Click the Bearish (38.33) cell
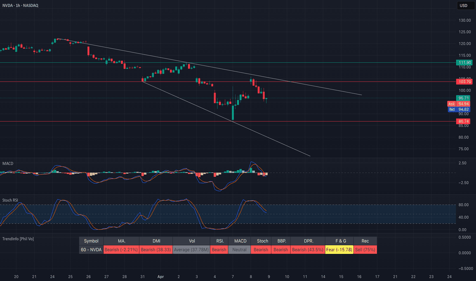Viewport: 476px width, 281px height. [156, 250]
